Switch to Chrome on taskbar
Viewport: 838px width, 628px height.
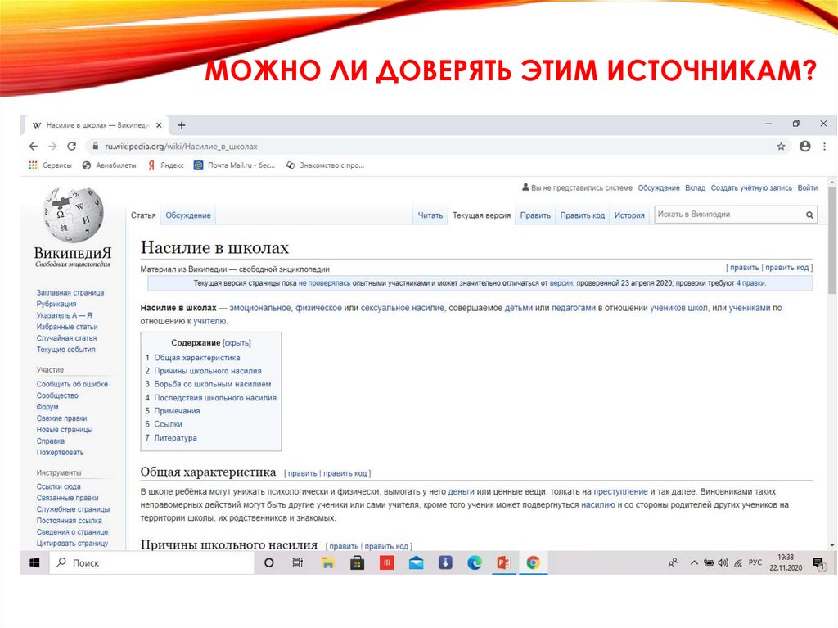tap(533, 562)
